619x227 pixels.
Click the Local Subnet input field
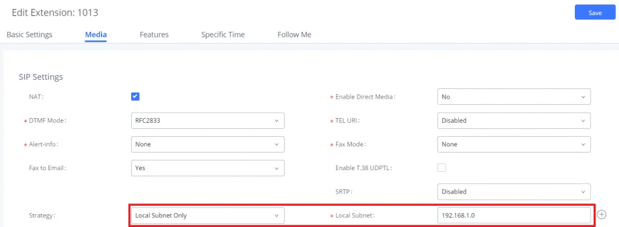pos(514,215)
